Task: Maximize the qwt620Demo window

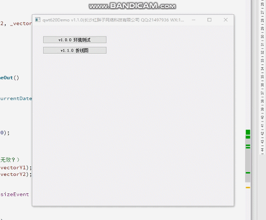Action: point(209,20)
